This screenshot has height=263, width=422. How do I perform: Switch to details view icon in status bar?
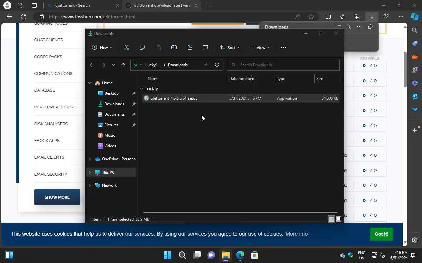tap(332, 219)
